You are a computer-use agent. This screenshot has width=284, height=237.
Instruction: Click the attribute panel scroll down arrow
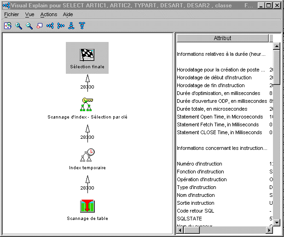(x=277, y=222)
